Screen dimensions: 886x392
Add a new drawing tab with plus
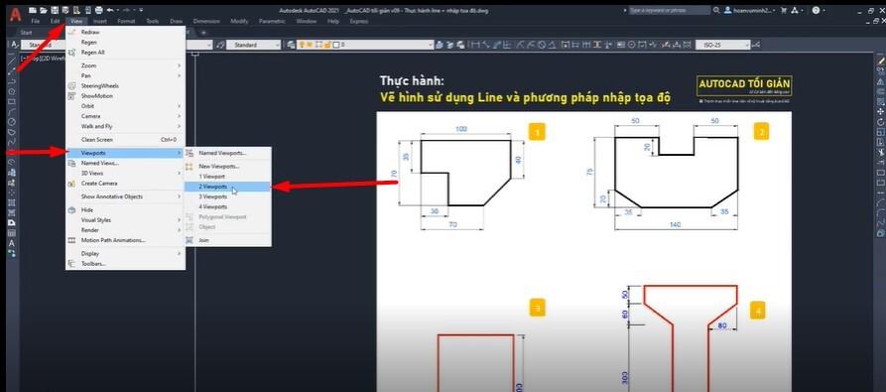tap(203, 32)
